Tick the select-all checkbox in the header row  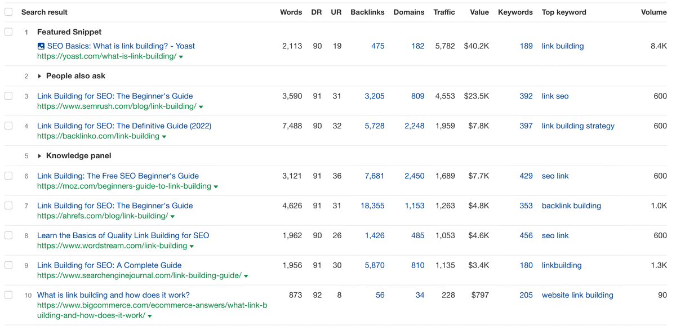click(8, 12)
